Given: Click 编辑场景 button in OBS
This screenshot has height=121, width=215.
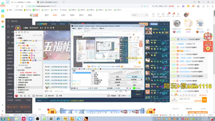Looking at the screenshot, I should pyautogui.click(x=118, y=80).
